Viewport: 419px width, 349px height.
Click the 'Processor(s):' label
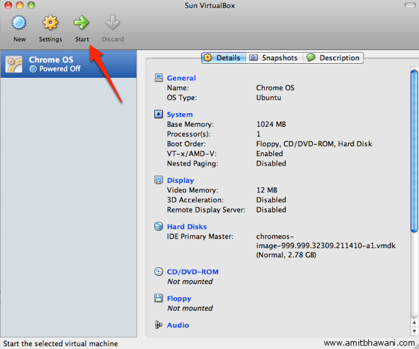[189, 134]
